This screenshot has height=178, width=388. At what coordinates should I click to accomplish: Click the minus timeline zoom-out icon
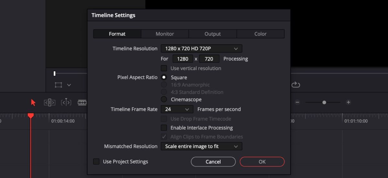(x=297, y=102)
